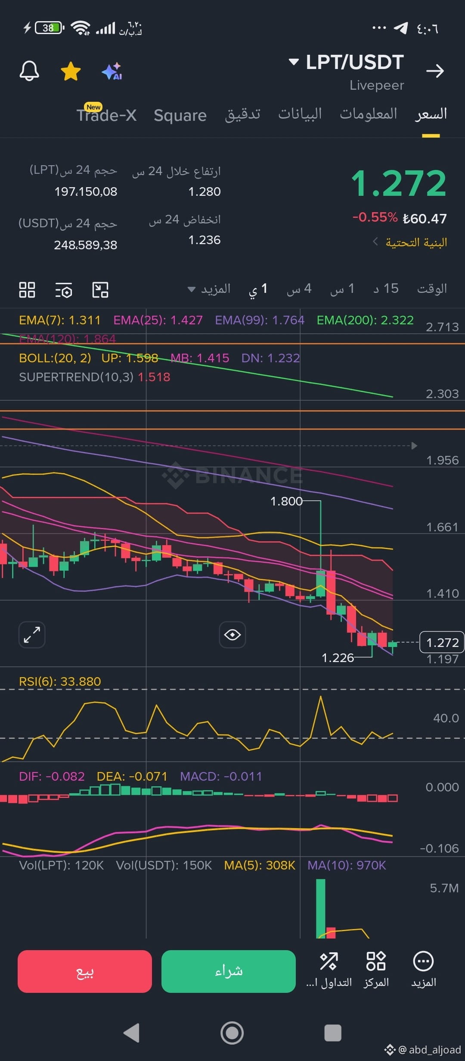Select 4 س timeframe
The height and width of the screenshot is (1061, 465).
(x=299, y=289)
